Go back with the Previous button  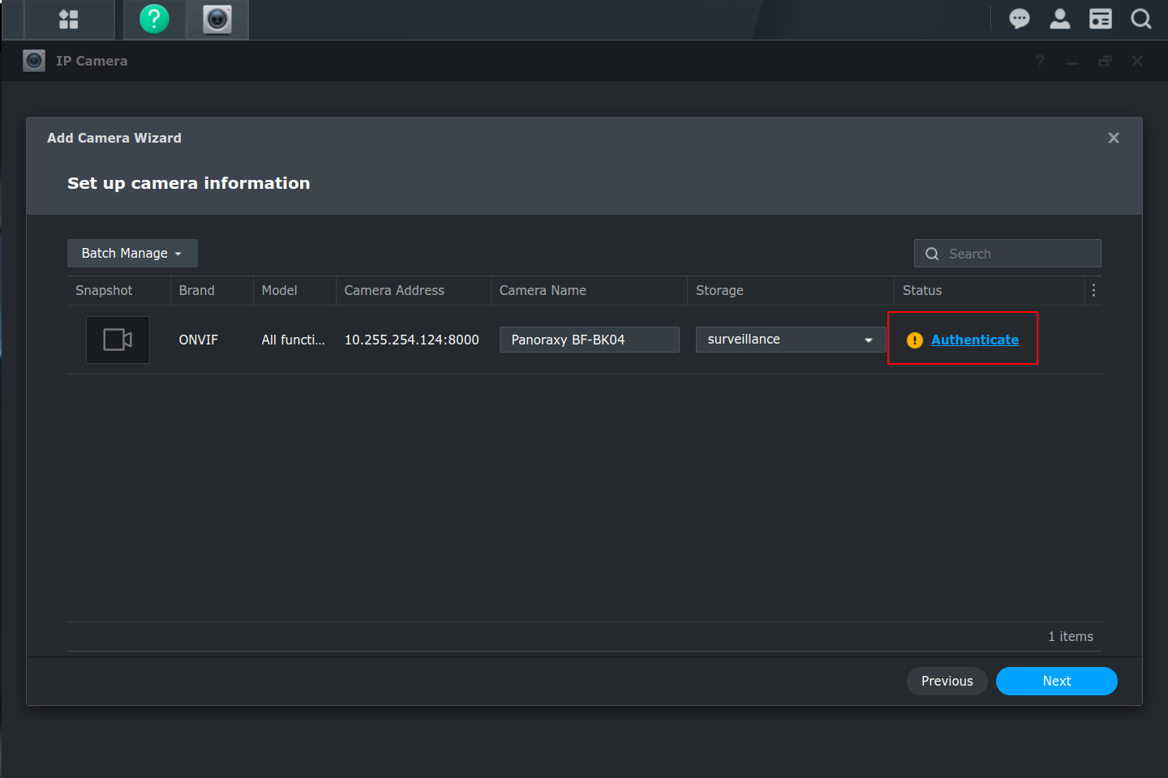pos(947,681)
